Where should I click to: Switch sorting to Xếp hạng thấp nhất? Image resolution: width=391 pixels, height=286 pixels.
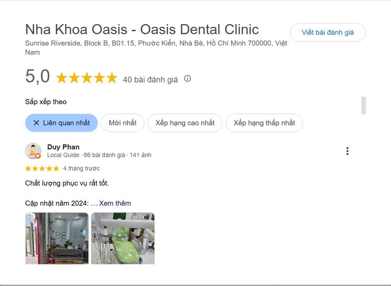click(264, 123)
